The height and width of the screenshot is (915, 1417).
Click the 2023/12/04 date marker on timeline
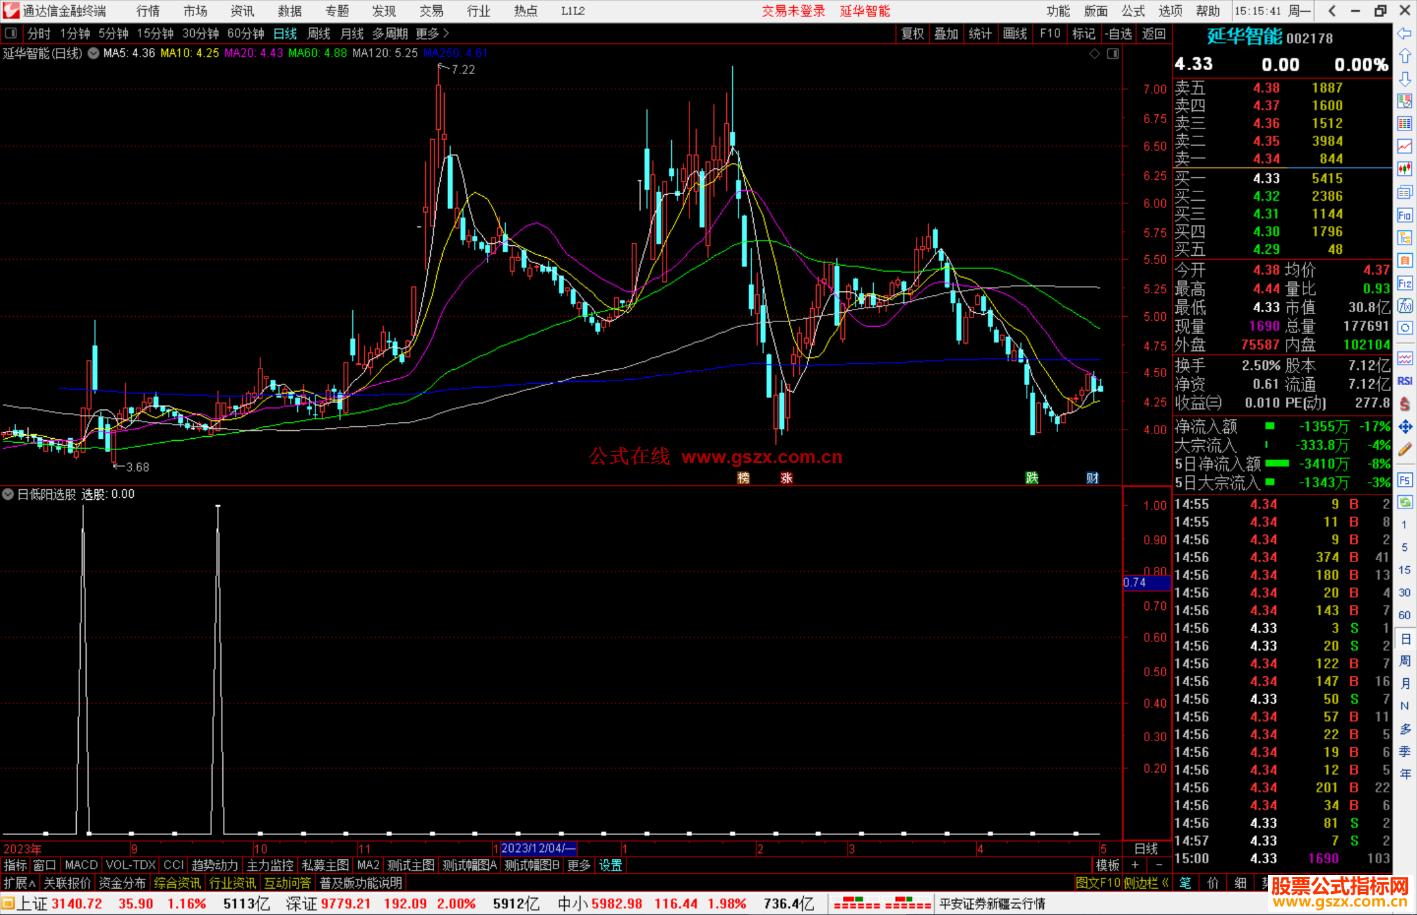[538, 848]
